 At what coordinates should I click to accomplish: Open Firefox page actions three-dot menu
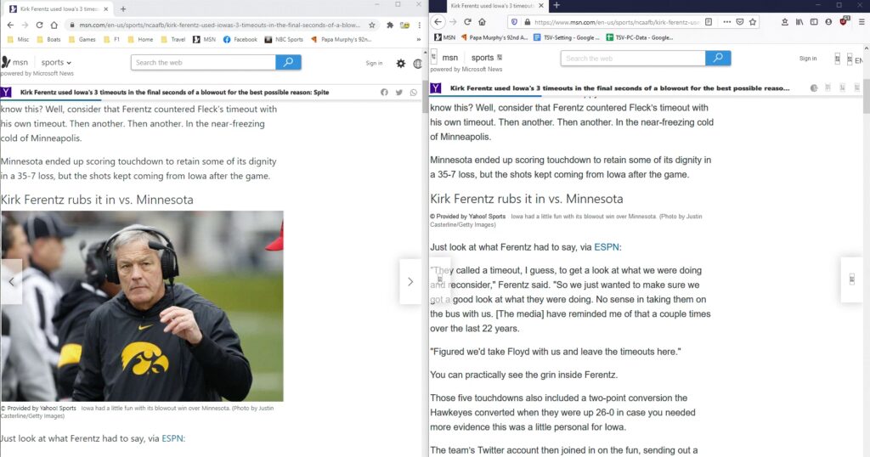[725, 21]
